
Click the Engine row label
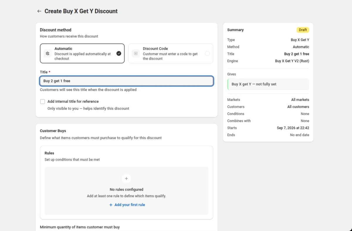pyautogui.click(x=233, y=61)
